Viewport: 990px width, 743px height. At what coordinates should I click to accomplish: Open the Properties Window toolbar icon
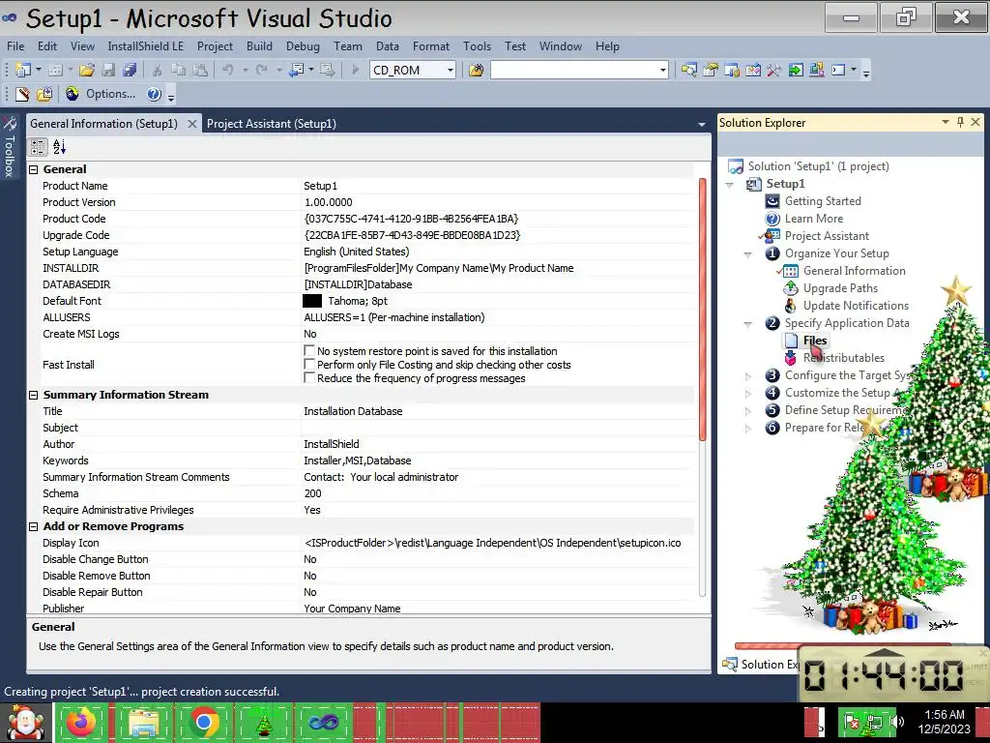click(x=711, y=70)
